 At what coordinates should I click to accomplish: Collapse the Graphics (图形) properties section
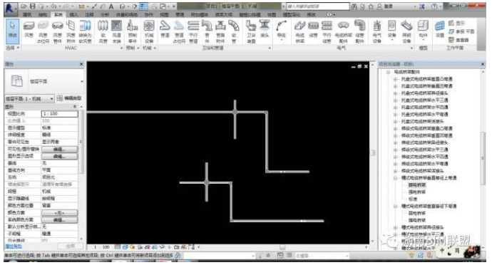[x=75, y=107]
